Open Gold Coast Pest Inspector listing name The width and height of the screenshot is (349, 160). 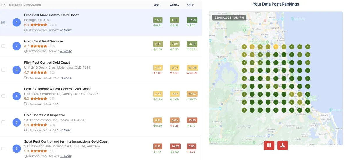(x=44, y=115)
